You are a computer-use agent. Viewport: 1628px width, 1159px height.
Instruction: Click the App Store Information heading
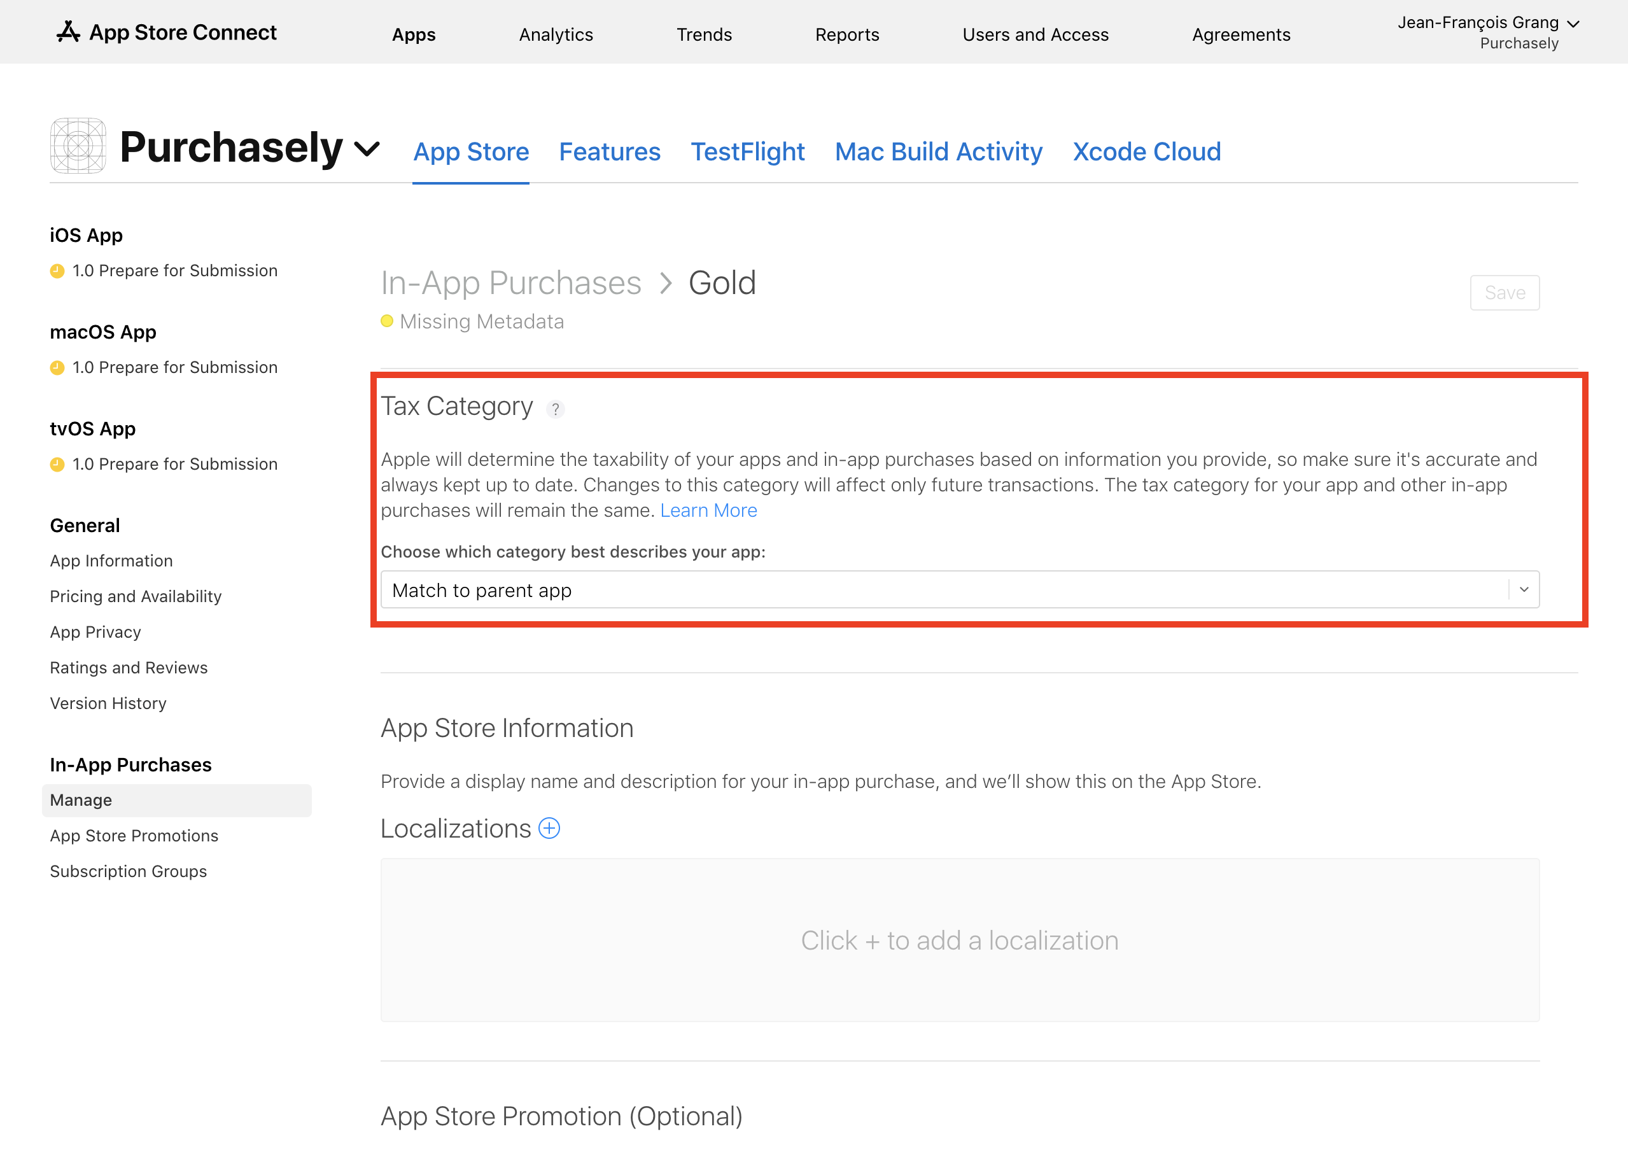click(507, 729)
